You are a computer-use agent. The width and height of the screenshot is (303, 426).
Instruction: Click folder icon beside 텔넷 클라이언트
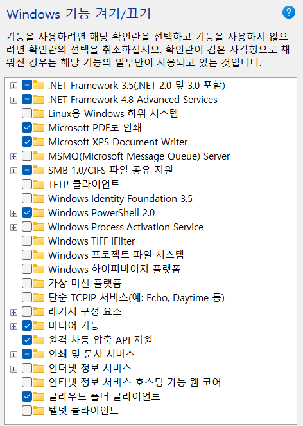click(x=39, y=411)
